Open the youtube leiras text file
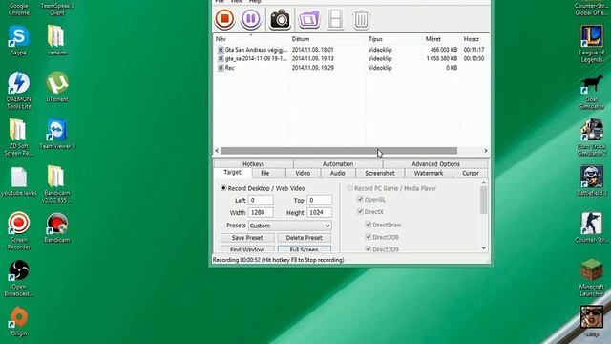 pyautogui.click(x=19, y=182)
